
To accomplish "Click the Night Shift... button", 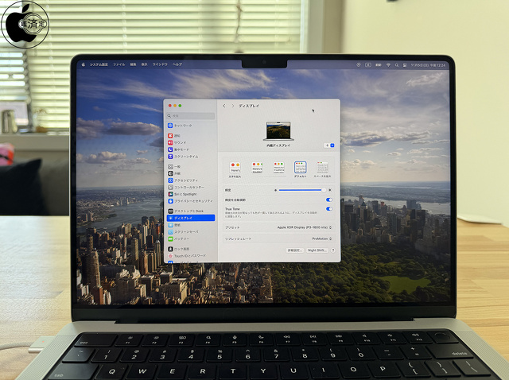I will click(317, 250).
